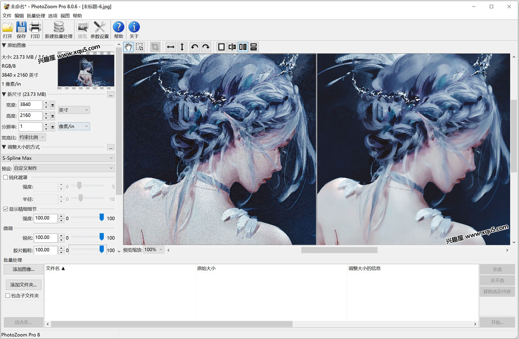Screen dimensions: 519x339
Task: Click the original image thumbnail
Action: (86, 71)
